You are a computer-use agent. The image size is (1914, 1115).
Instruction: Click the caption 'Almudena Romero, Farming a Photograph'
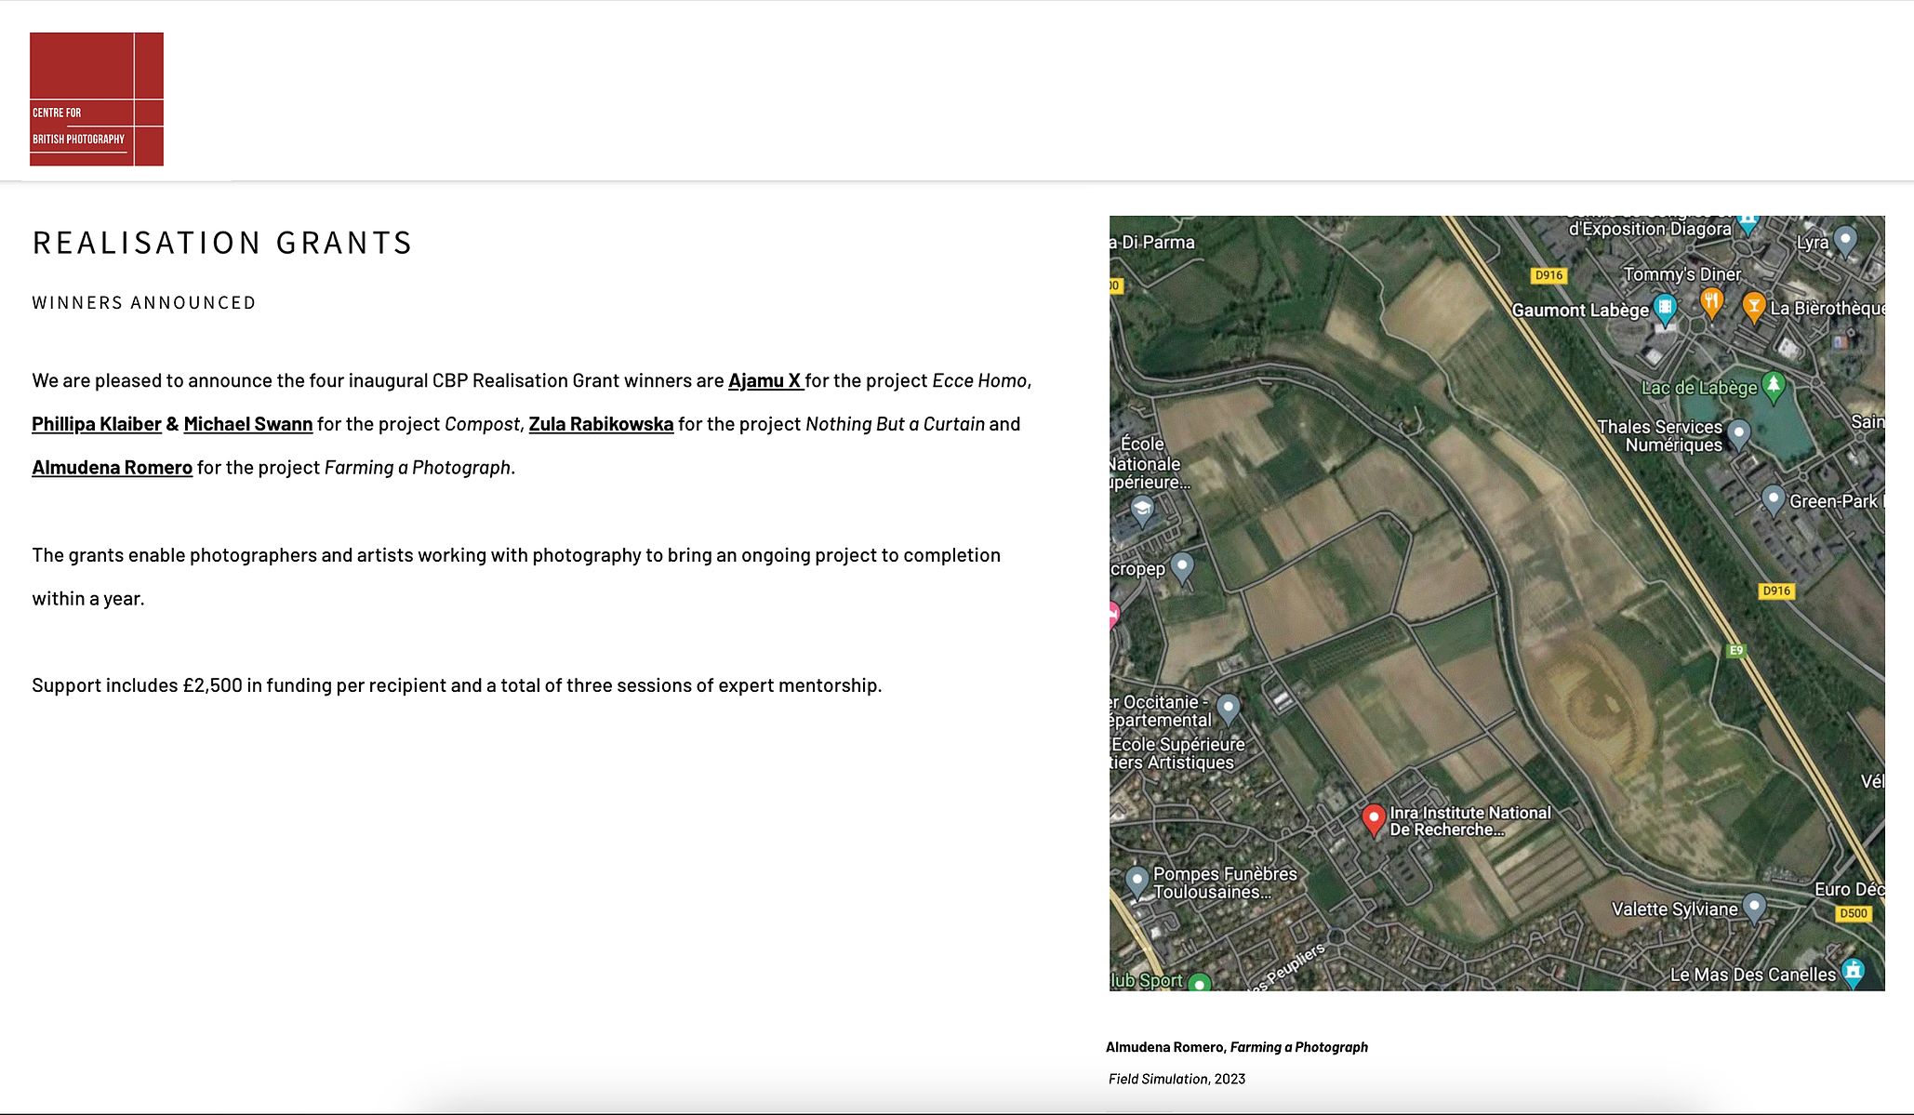1237,1047
